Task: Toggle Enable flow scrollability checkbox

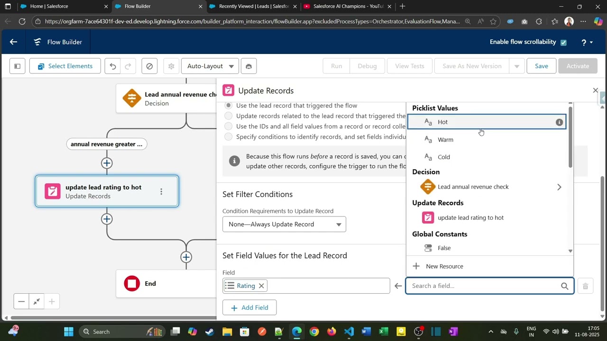Action: pyautogui.click(x=563, y=42)
